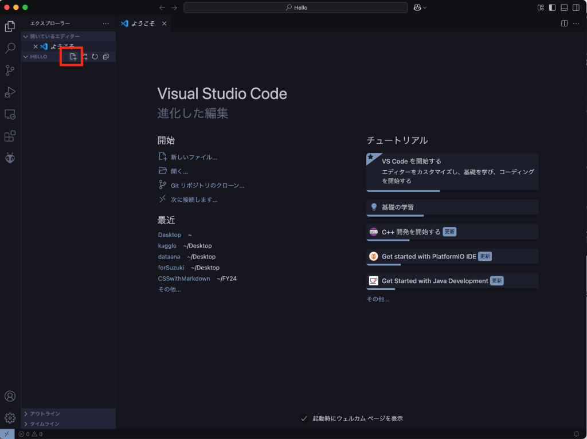Toggle the bottom panel visibility
The height and width of the screenshot is (439, 587).
click(564, 7)
